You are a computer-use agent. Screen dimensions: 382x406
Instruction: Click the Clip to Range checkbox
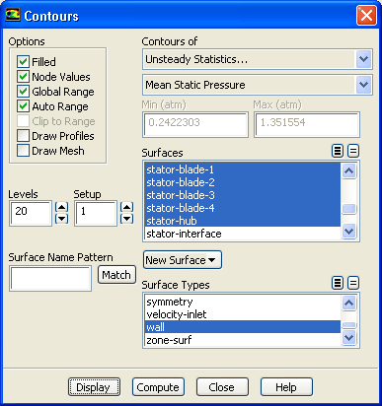point(23,121)
